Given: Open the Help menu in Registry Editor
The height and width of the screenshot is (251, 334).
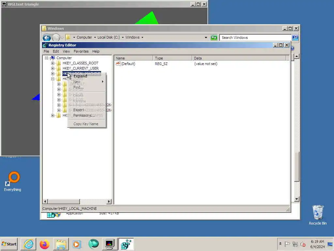Looking at the screenshot, I should (x=96, y=51).
